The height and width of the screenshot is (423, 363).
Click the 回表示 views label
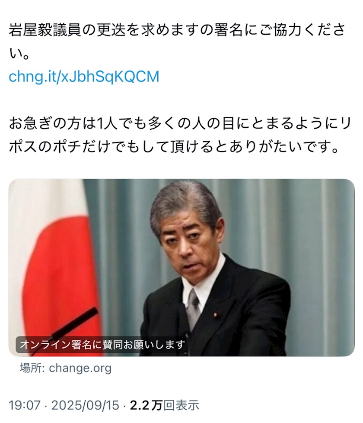[181, 405]
